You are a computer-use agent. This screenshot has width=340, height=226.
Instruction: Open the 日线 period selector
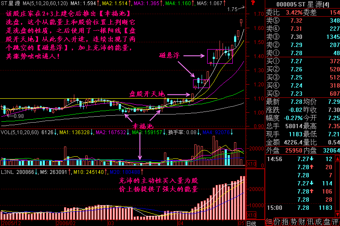[x=252, y=223]
